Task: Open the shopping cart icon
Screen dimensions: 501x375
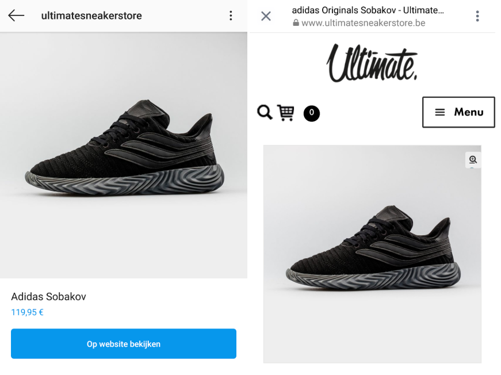Action: coord(286,113)
